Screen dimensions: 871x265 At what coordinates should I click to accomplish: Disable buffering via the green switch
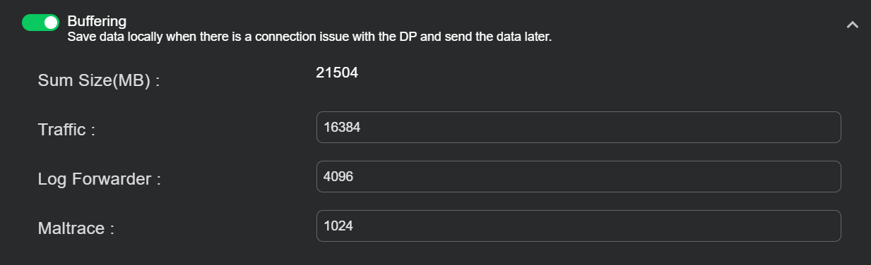(x=40, y=23)
